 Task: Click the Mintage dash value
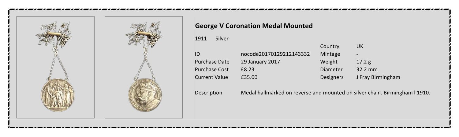click(357, 54)
